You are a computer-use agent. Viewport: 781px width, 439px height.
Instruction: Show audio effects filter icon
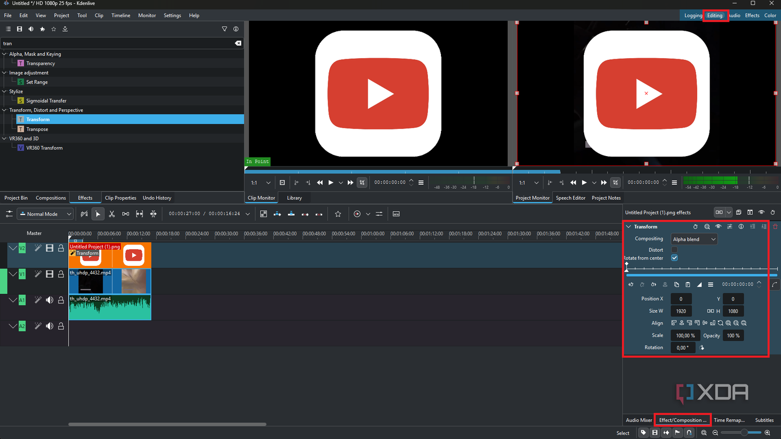(31, 29)
